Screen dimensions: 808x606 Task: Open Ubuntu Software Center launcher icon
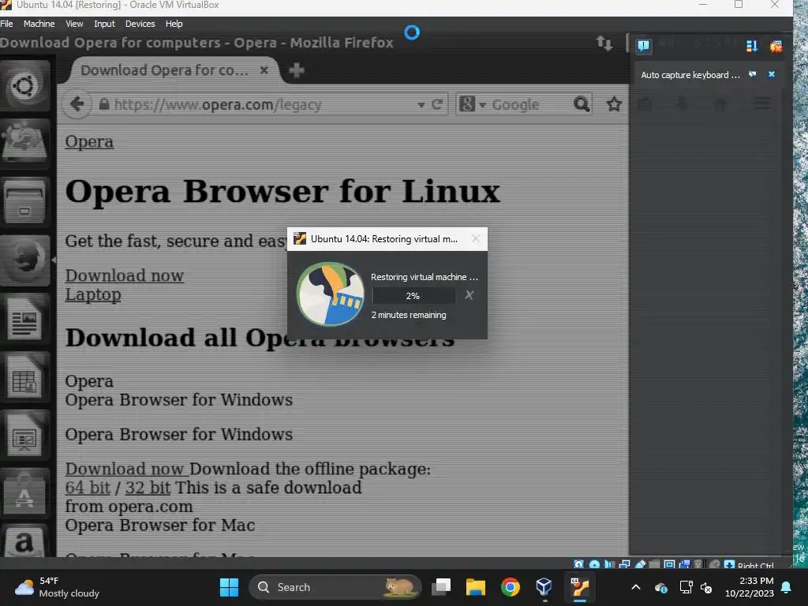(x=24, y=494)
